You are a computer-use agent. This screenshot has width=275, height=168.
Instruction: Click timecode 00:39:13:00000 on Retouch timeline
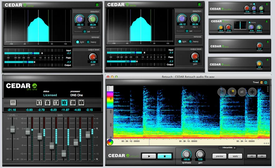pos(188,141)
